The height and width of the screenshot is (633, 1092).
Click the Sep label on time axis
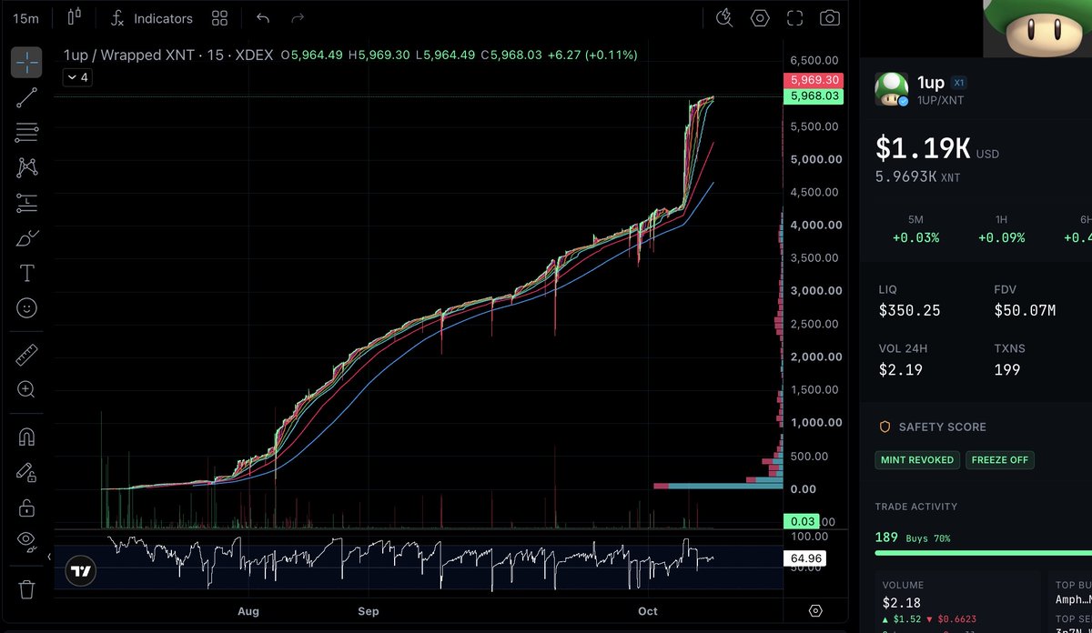(x=369, y=611)
